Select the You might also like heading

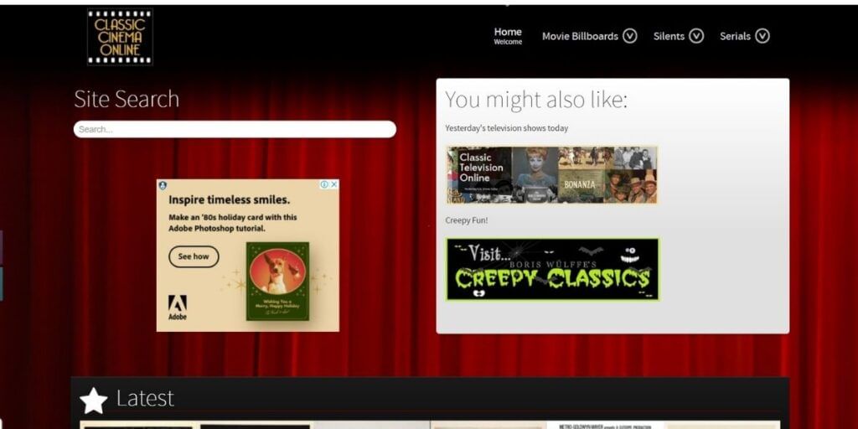536,101
